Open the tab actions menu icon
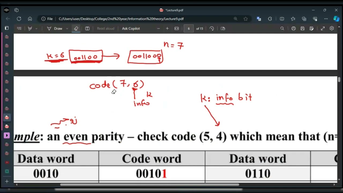Screen dimensions: 343x193 pos(17,10)
